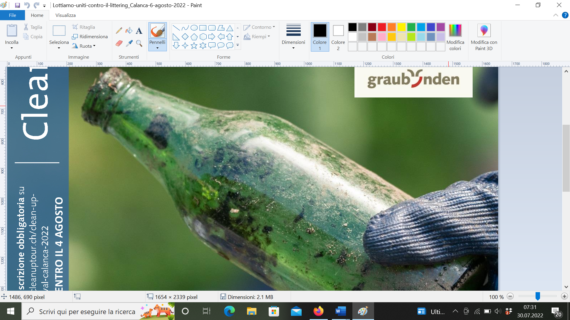Expand the full shapes gallery
Viewport: 570px width, 320px height.
[237, 45]
